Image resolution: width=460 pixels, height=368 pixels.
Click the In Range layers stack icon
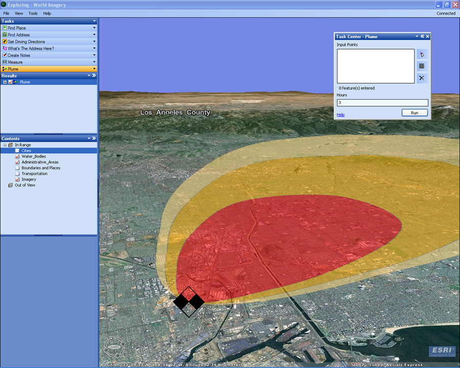point(11,145)
